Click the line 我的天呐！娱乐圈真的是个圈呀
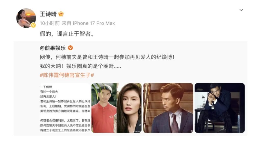Image resolution: width=261 pixels, height=146 pixels. [80, 66]
